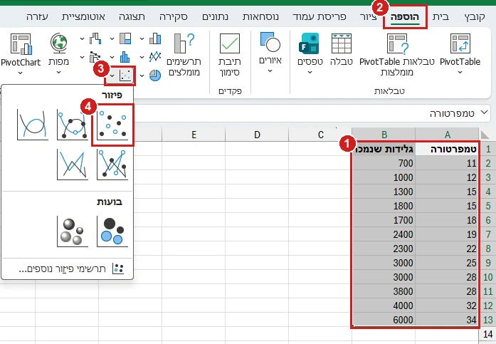Click the statistic histogram chart icon

[x=125, y=57]
